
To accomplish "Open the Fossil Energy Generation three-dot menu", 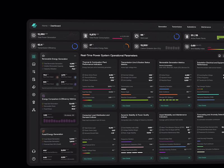I will (75, 131).
